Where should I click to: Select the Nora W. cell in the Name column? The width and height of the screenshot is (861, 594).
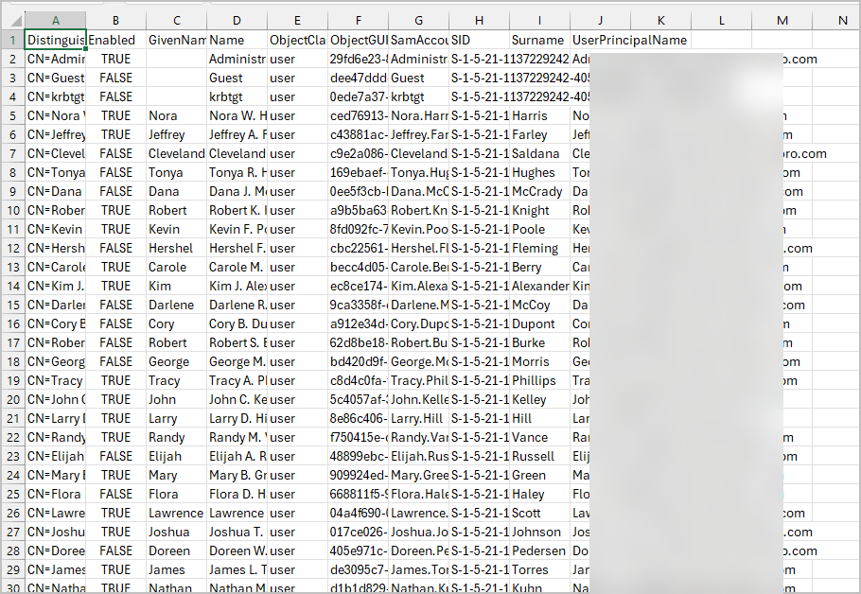click(x=236, y=115)
